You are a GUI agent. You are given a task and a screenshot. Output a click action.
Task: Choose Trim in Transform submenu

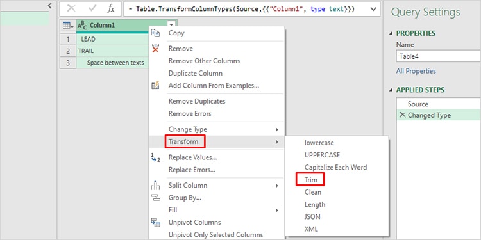[x=311, y=180]
